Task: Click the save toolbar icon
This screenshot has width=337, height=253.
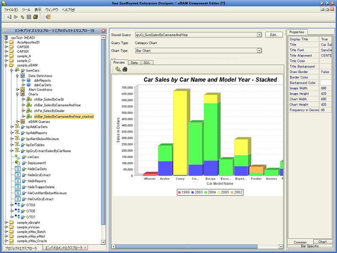Action: 29,17
